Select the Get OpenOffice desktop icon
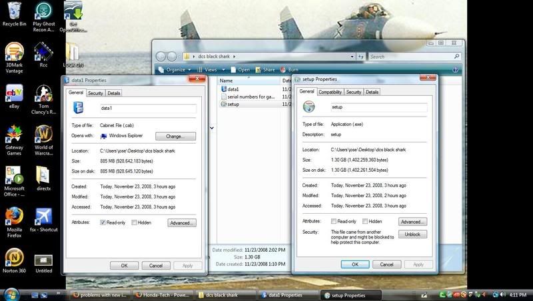The width and height of the screenshot is (533, 301). pos(73,17)
